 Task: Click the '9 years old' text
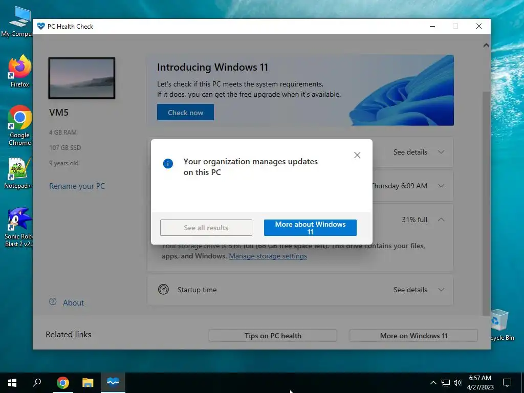pyautogui.click(x=64, y=163)
